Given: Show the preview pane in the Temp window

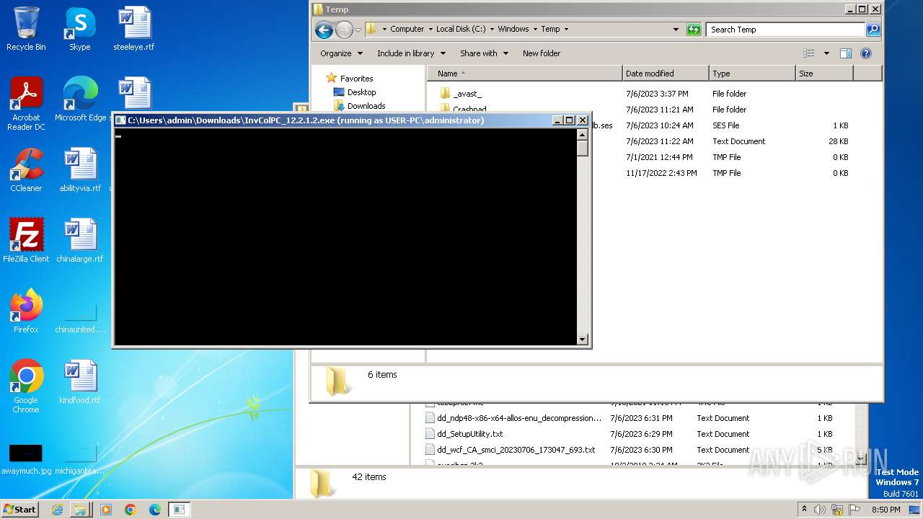Looking at the screenshot, I should click(846, 53).
